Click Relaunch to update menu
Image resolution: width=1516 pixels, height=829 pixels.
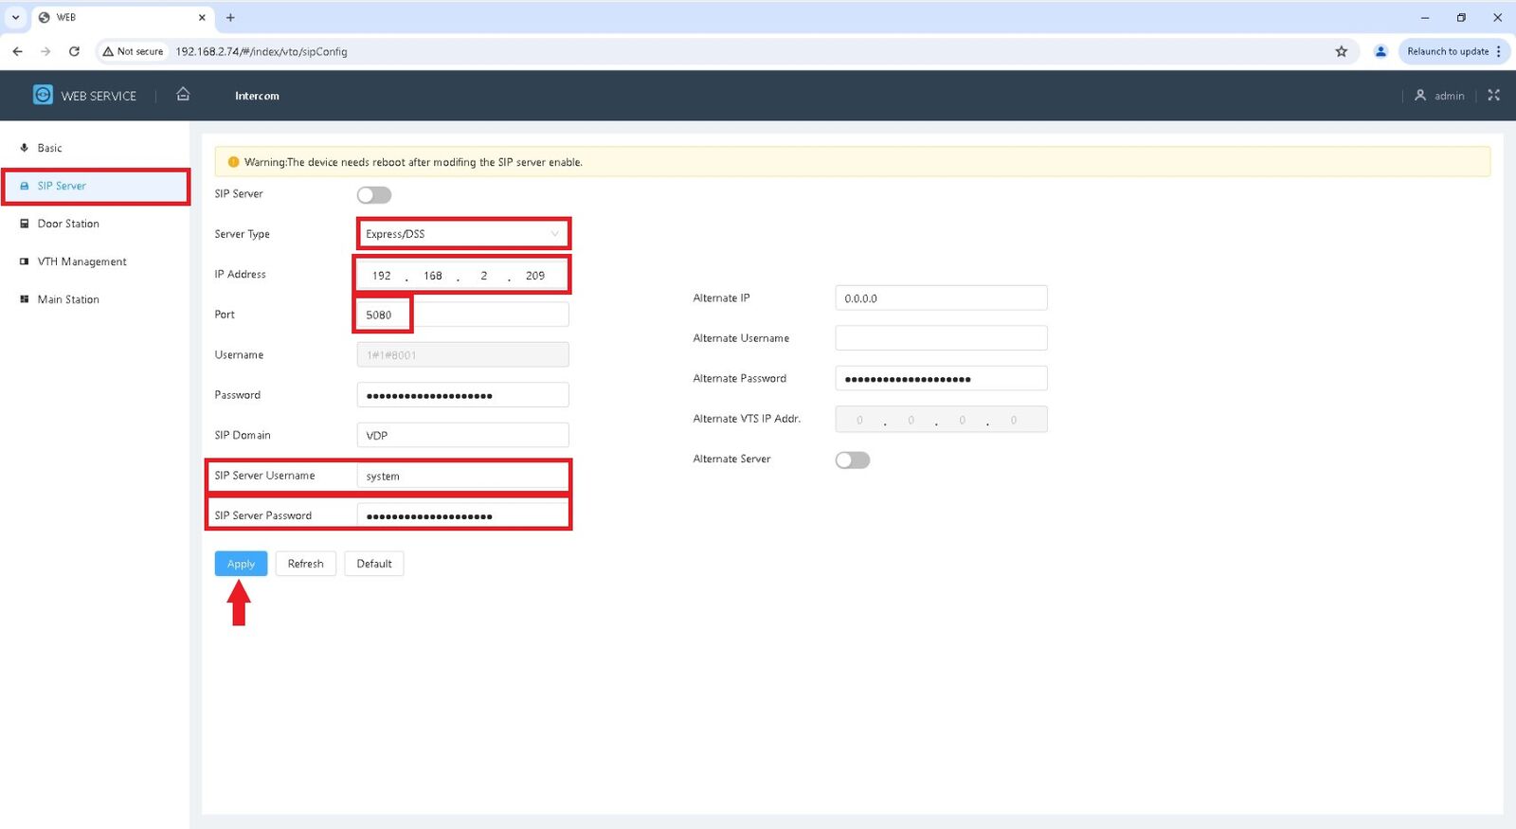click(x=1453, y=51)
